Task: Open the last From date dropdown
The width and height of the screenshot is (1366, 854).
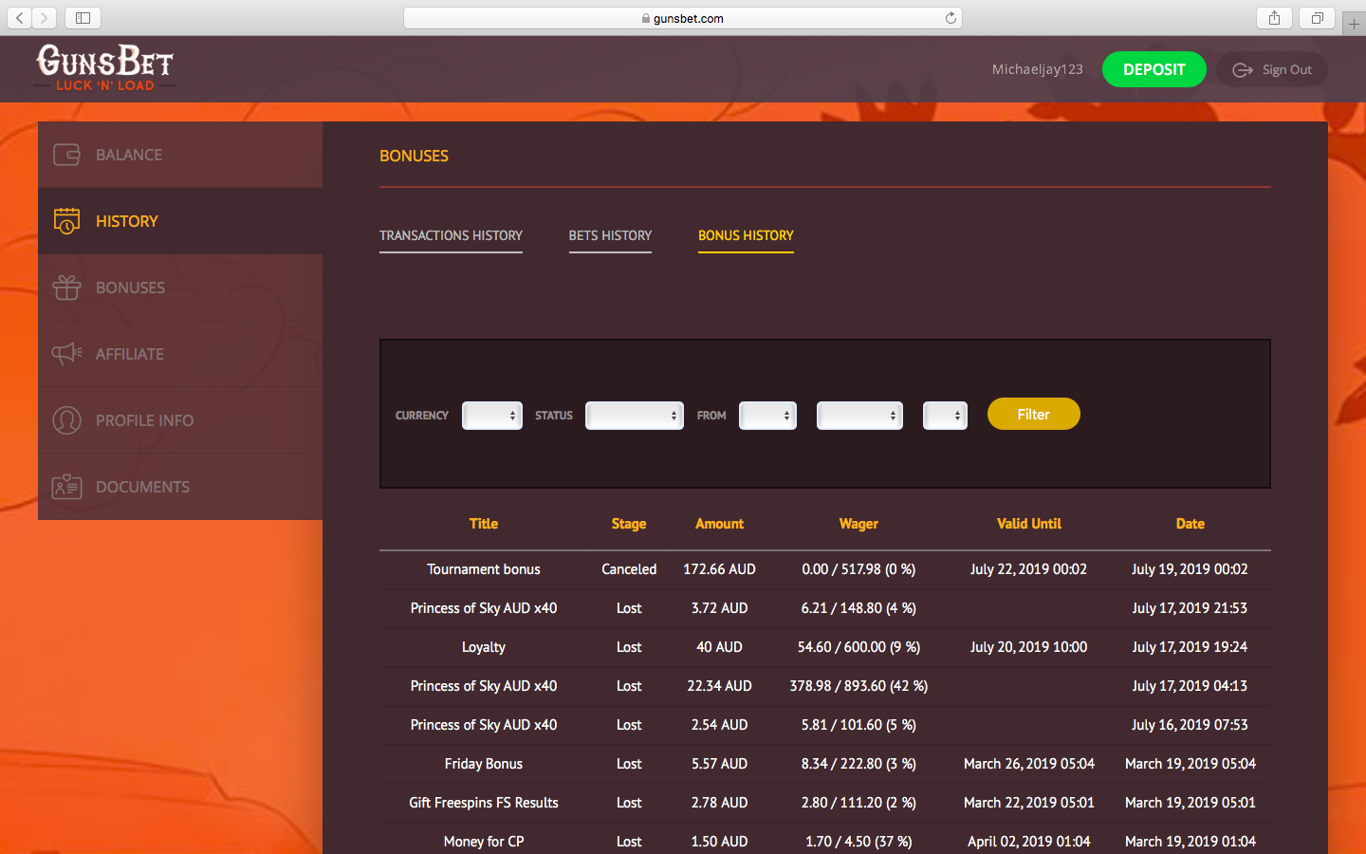Action: coord(945,416)
